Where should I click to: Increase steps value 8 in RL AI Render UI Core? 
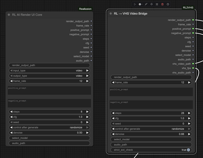tap(87, 112)
